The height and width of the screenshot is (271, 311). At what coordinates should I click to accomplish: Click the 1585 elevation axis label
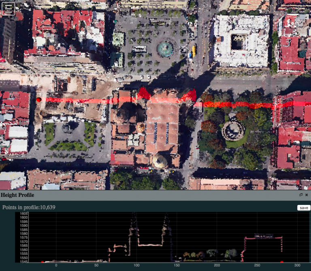click(x=24, y=230)
